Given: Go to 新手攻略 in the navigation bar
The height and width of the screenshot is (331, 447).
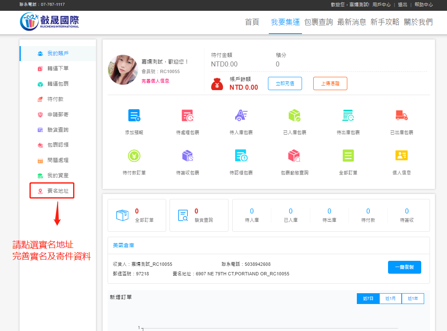Looking at the screenshot, I should (x=385, y=22).
